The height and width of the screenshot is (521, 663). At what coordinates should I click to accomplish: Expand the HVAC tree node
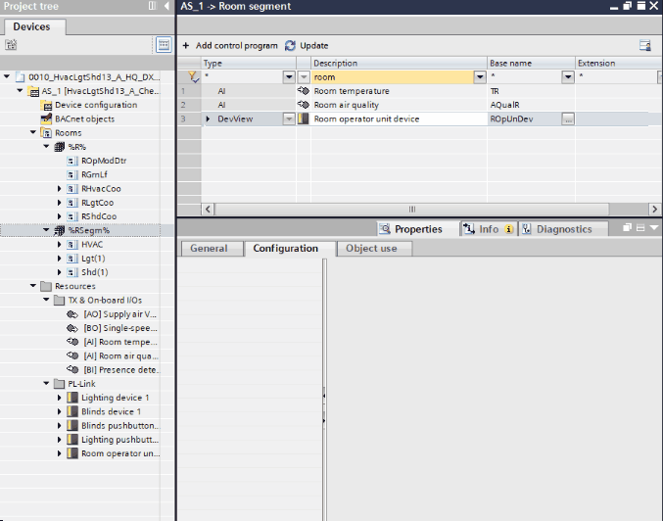(x=59, y=245)
